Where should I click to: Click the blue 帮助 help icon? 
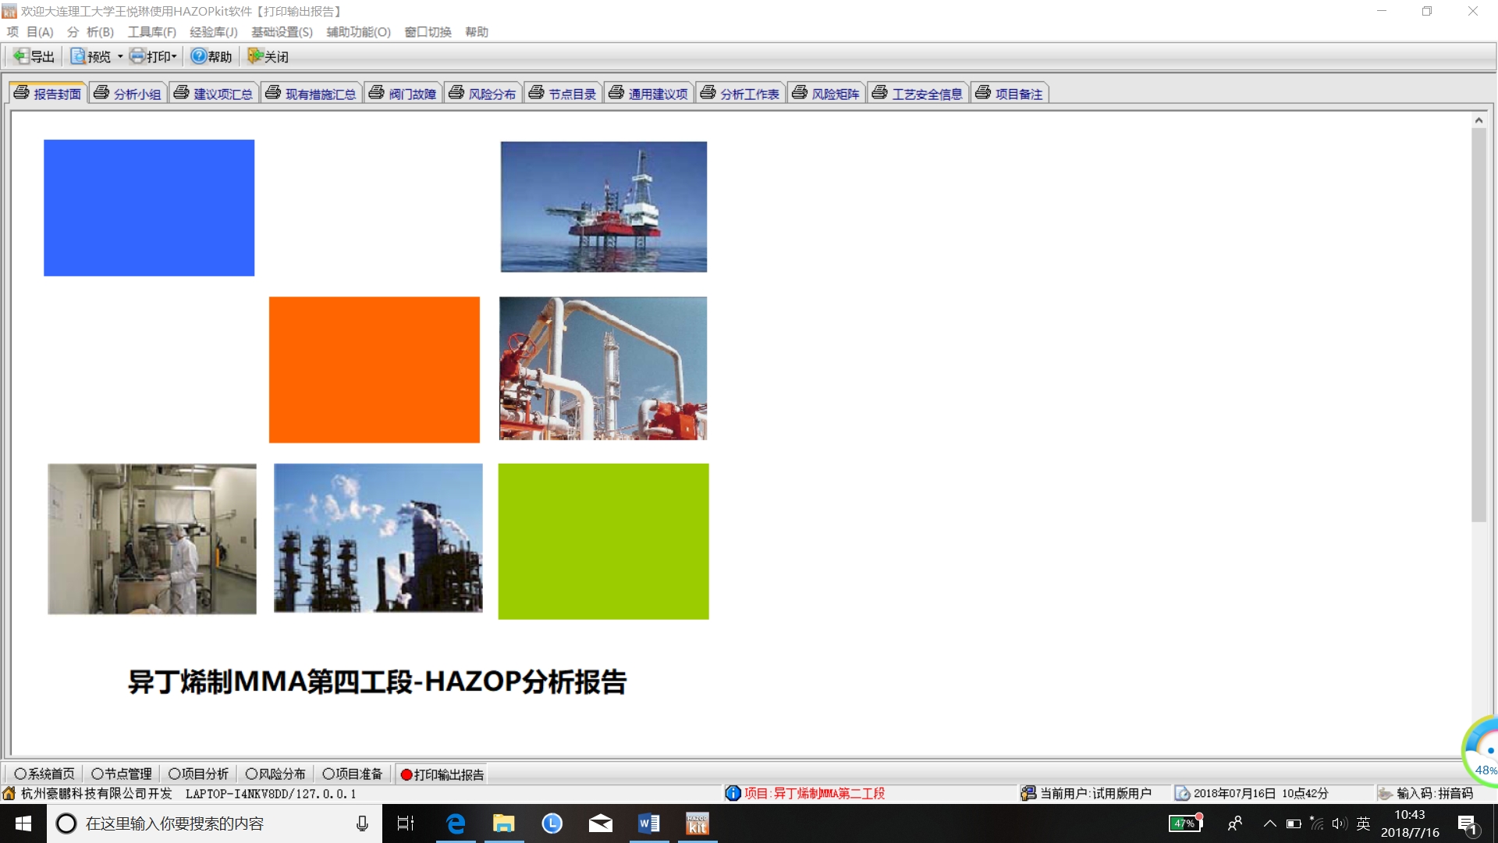(198, 56)
